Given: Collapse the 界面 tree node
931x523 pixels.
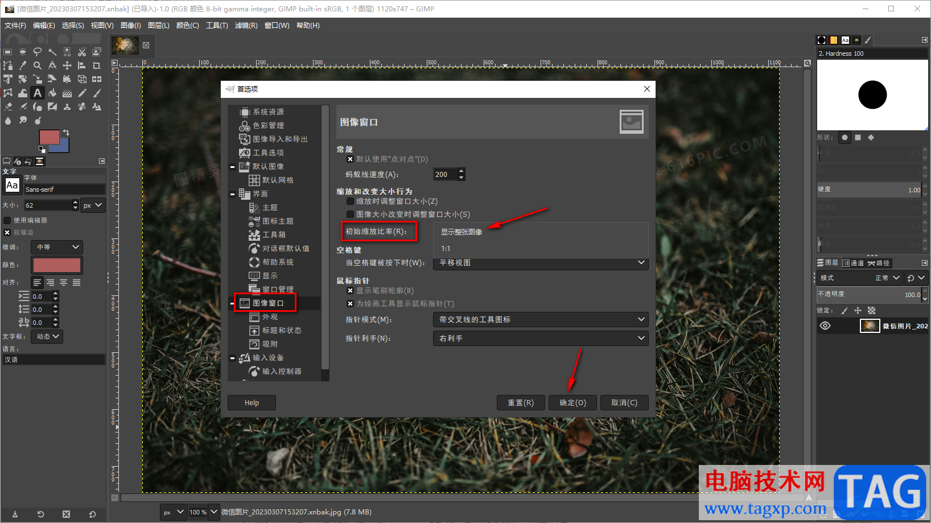Looking at the screenshot, I should (x=232, y=194).
